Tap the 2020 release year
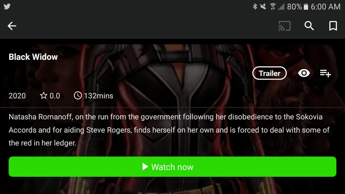345x194 pixels. pos(17,96)
